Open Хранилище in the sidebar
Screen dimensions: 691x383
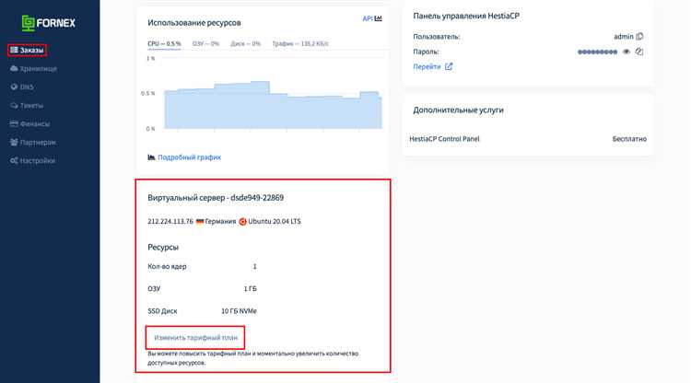click(33, 69)
